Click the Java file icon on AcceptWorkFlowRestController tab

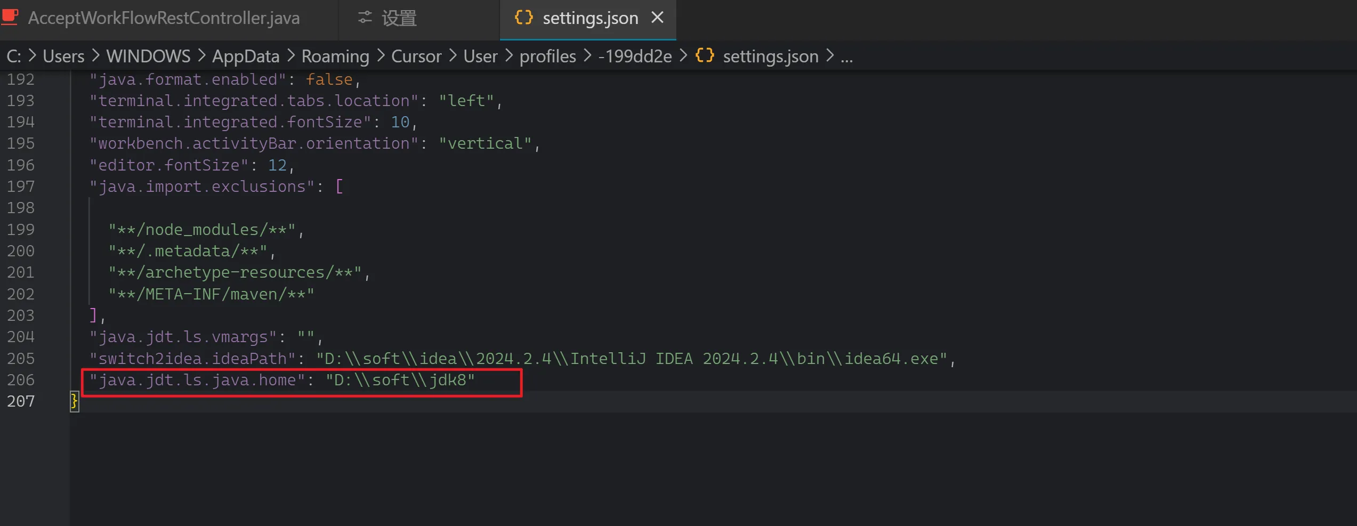pos(10,18)
